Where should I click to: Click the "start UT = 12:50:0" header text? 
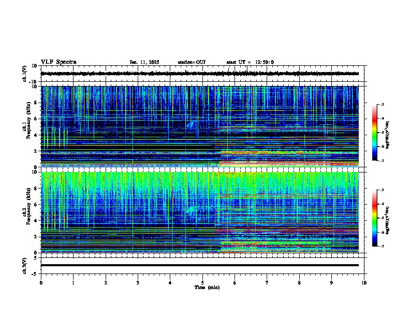tap(250, 62)
